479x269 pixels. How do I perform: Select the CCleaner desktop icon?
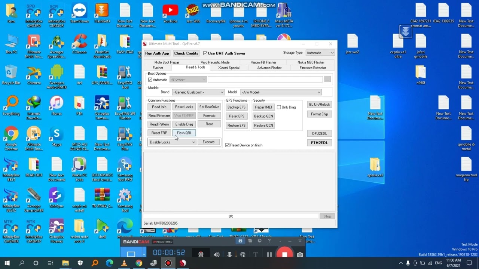click(x=79, y=44)
